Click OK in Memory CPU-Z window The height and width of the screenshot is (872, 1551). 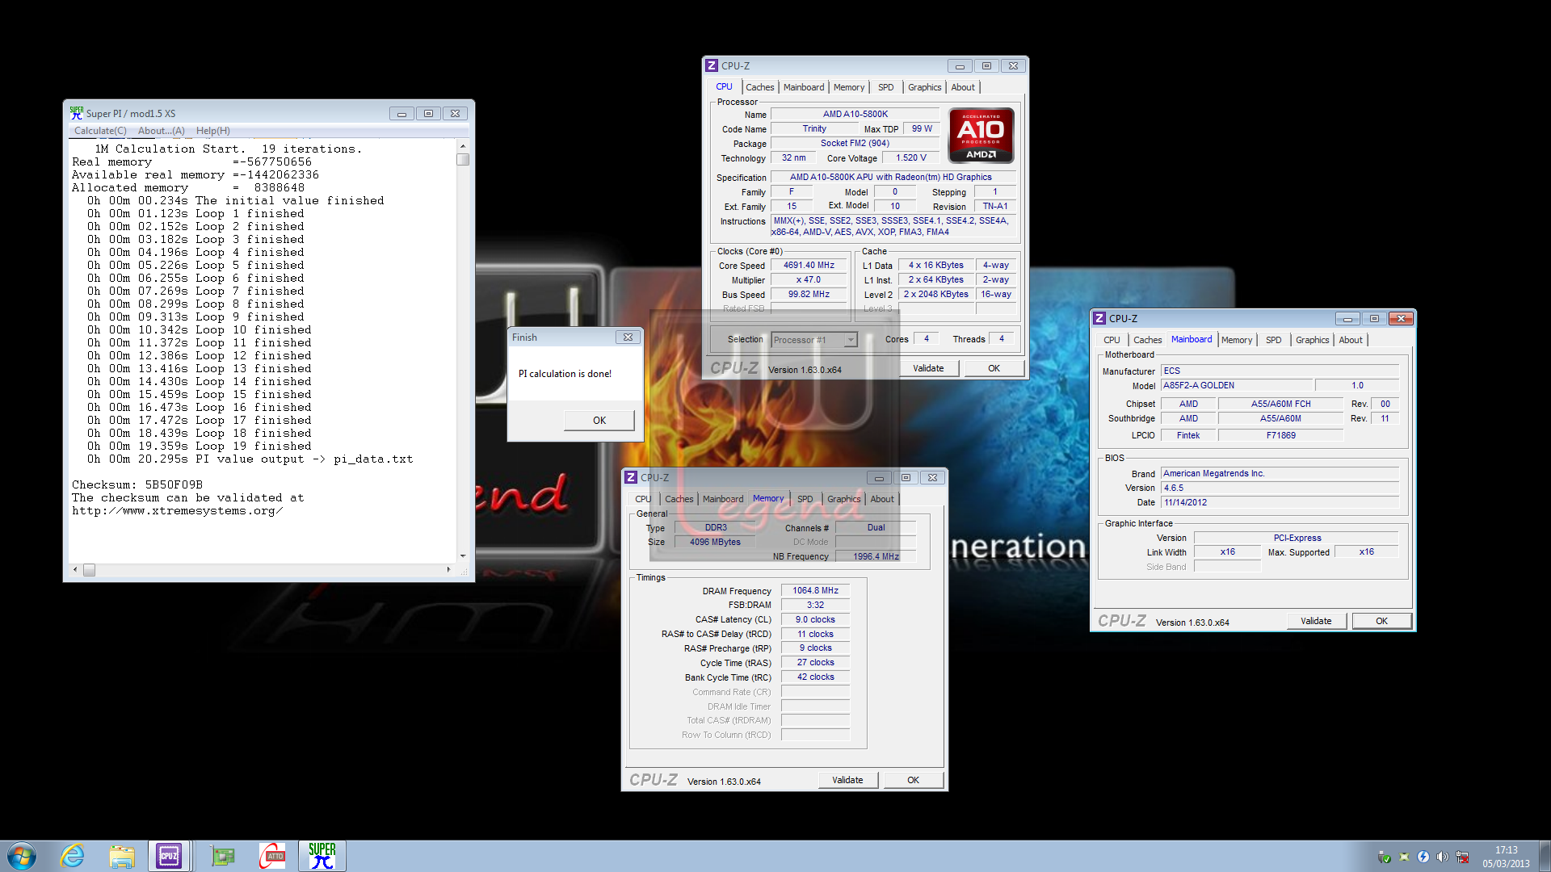point(913,780)
